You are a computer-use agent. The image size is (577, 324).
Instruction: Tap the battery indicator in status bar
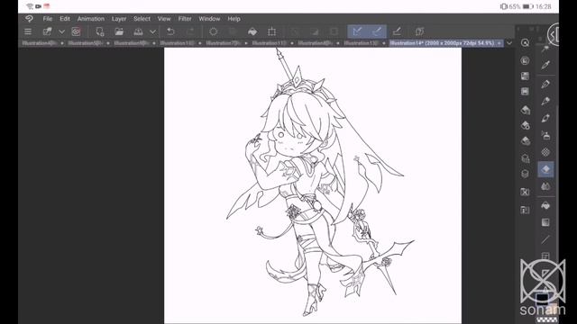tap(528, 6)
